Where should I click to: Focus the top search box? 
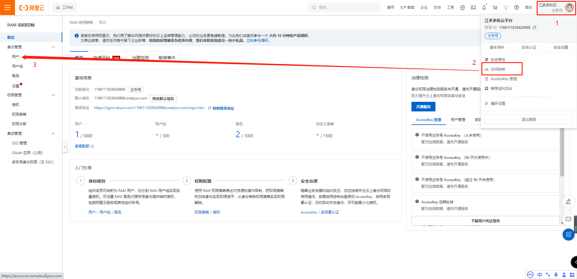point(344,8)
